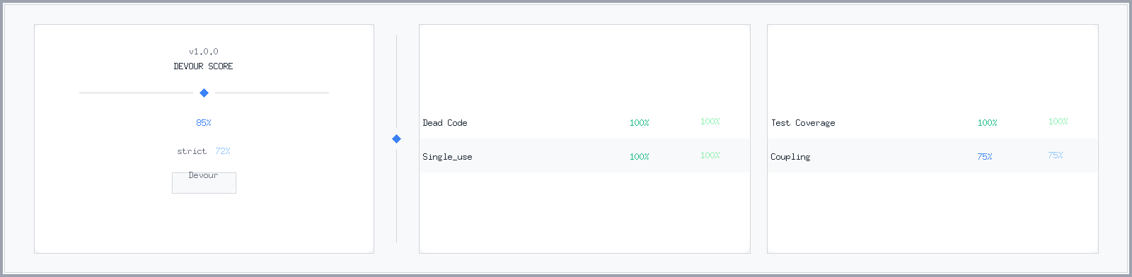1132x277 pixels.
Task: Click Coupling's blue 75% score
Action: tap(985, 157)
